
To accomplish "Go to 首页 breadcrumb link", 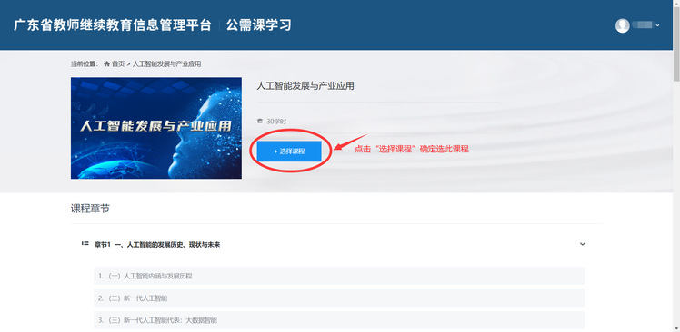I will [x=118, y=64].
